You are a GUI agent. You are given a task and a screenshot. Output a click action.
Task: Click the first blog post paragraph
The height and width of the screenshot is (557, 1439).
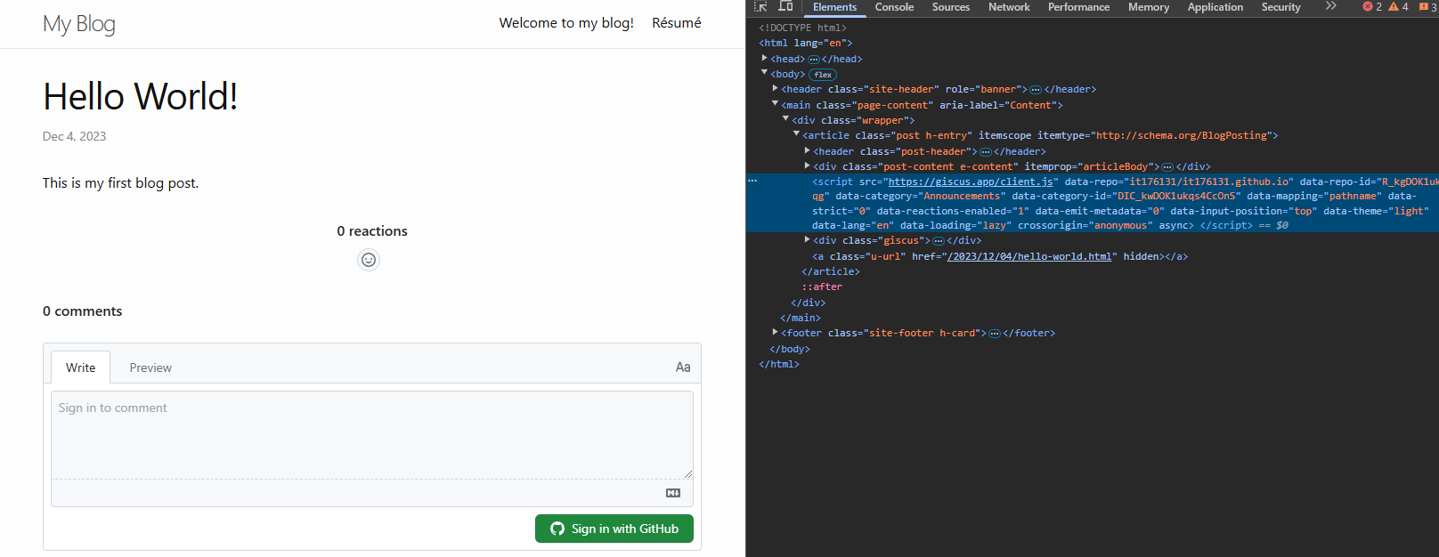click(121, 183)
